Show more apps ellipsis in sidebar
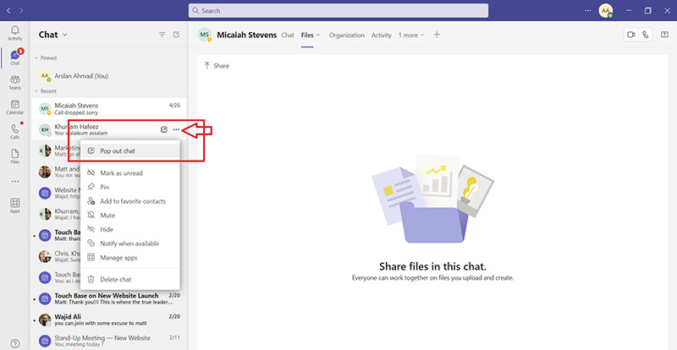 (x=15, y=181)
